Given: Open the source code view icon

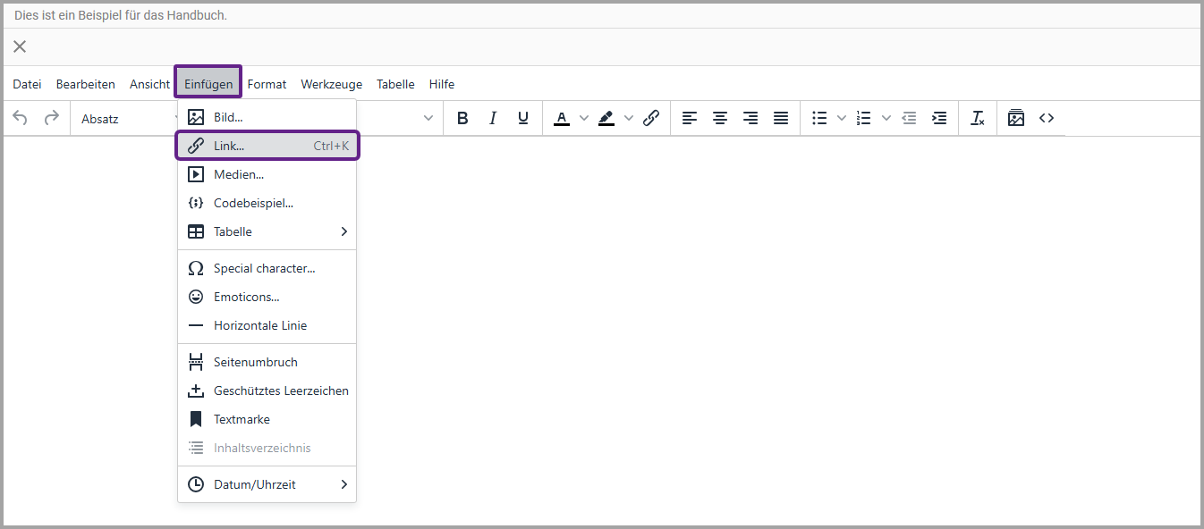Looking at the screenshot, I should (x=1047, y=118).
